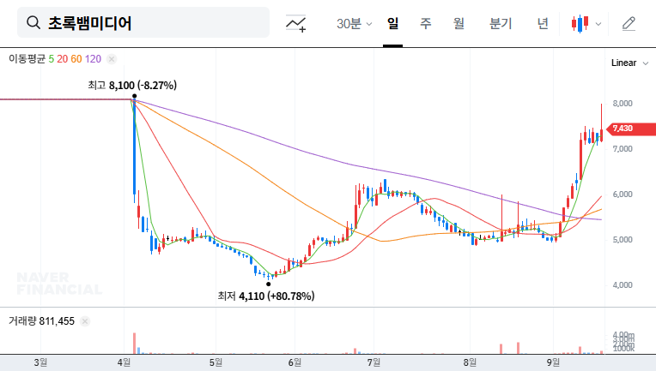Click the 6월 date axis label

[295, 362]
